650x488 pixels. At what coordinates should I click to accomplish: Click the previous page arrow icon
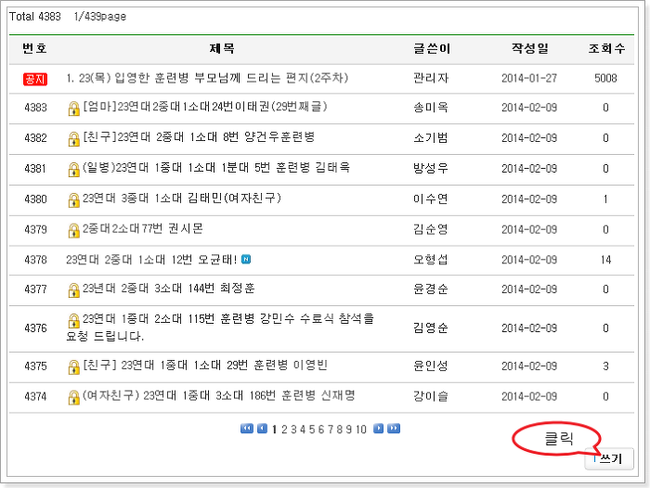(262, 429)
